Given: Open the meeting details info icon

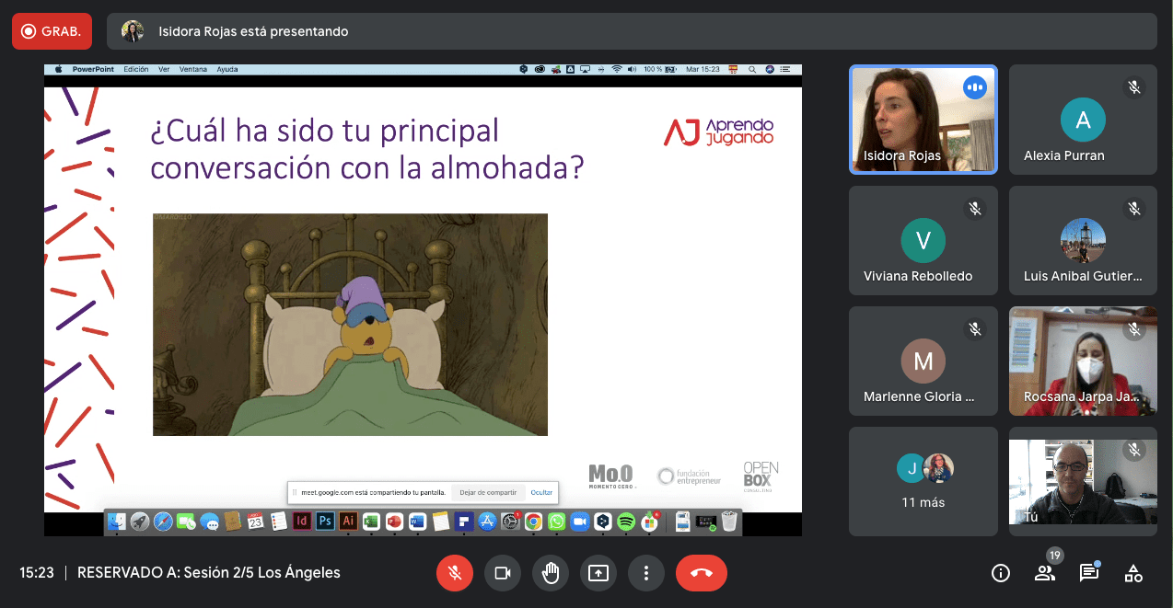Looking at the screenshot, I should pos(1000,573).
